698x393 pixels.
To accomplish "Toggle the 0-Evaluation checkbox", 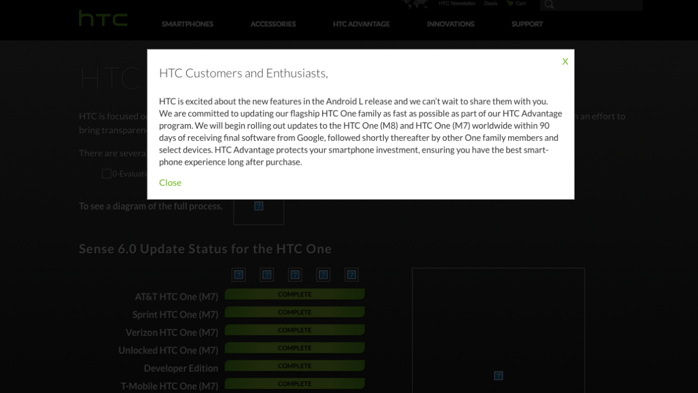I will tap(106, 174).
